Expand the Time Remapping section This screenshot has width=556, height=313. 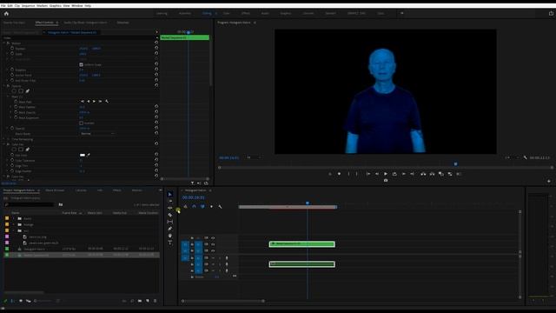click(4, 139)
